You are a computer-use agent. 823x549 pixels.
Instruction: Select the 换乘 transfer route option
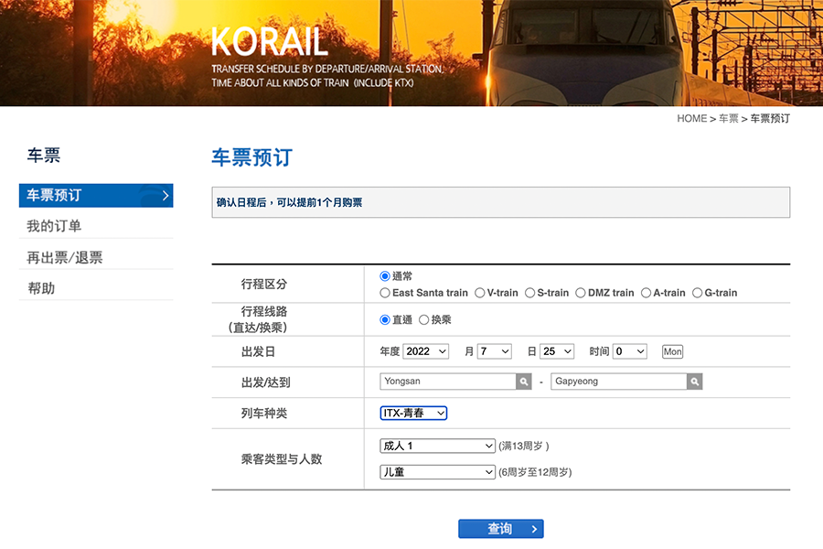coord(424,320)
